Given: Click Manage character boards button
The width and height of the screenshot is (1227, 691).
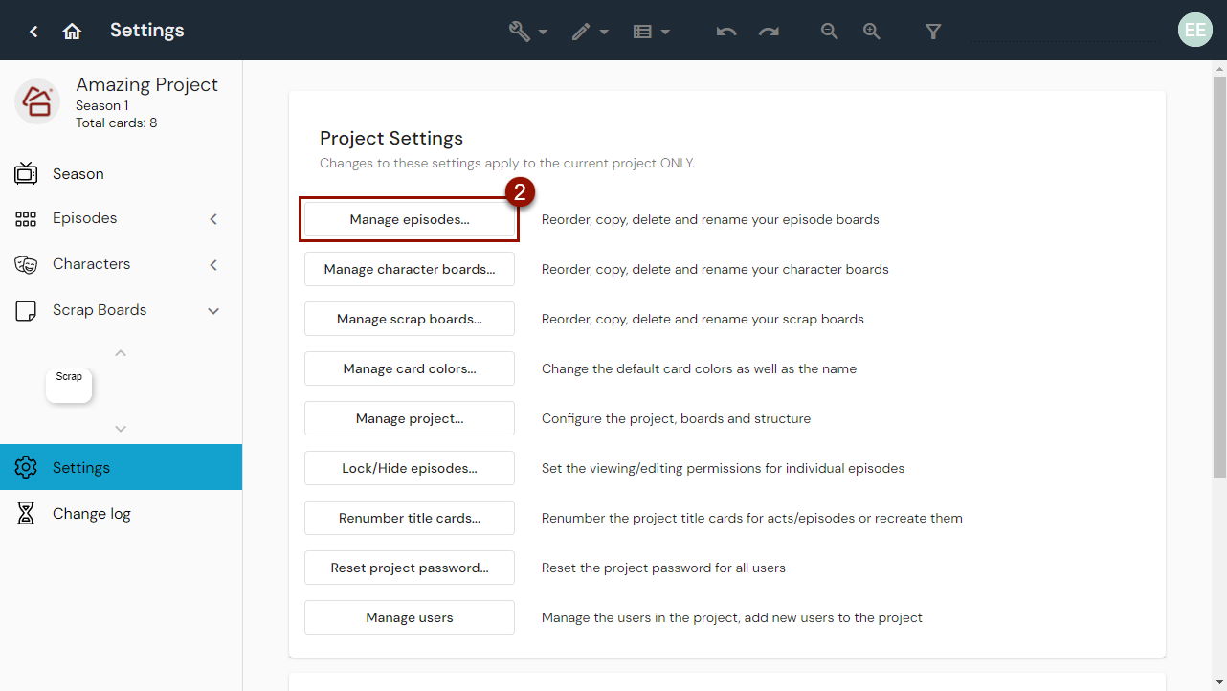Looking at the screenshot, I should tap(410, 269).
